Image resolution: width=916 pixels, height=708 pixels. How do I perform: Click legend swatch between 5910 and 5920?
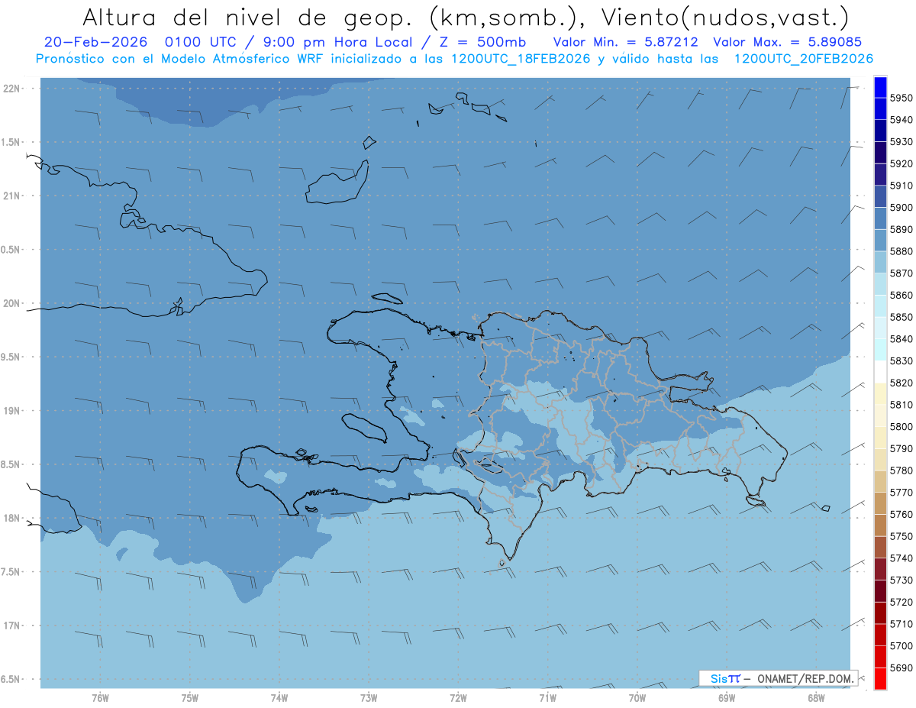(879, 174)
